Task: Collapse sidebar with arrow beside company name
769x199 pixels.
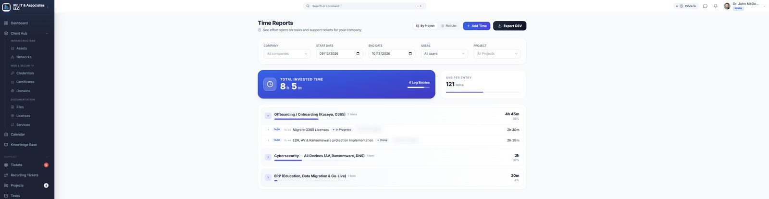Action: (x=48, y=7)
